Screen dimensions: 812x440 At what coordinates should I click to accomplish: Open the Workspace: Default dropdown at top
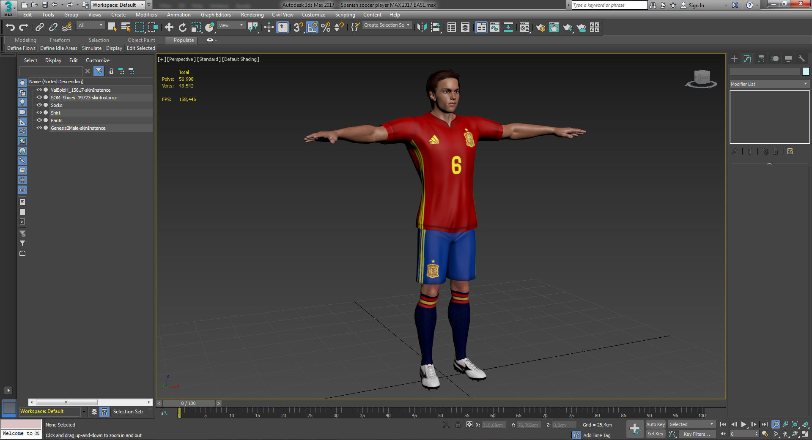(118, 5)
